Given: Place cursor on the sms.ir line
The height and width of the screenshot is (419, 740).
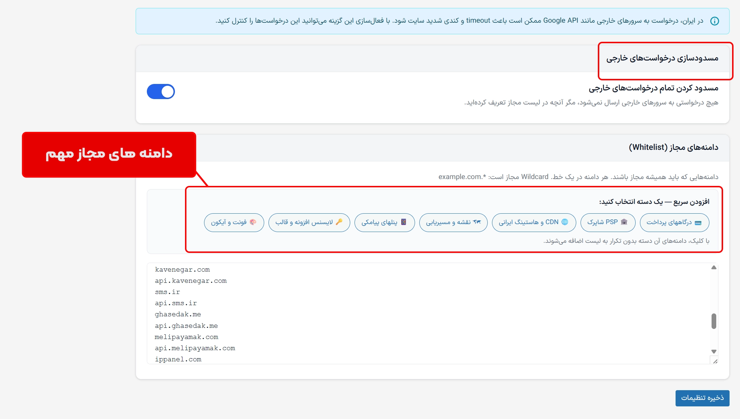Looking at the screenshot, I should (167, 292).
